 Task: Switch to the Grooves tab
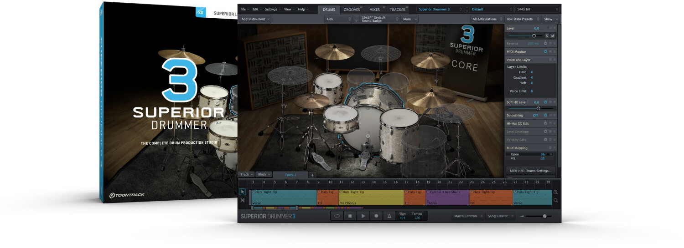(352, 10)
